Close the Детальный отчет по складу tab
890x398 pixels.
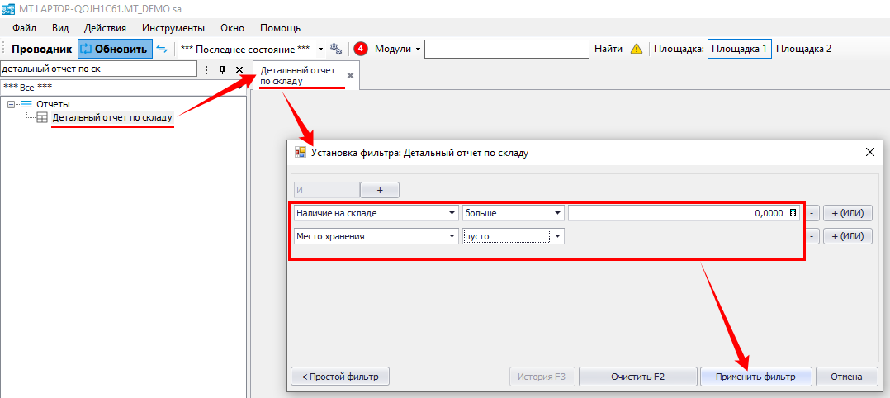click(350, 76)
